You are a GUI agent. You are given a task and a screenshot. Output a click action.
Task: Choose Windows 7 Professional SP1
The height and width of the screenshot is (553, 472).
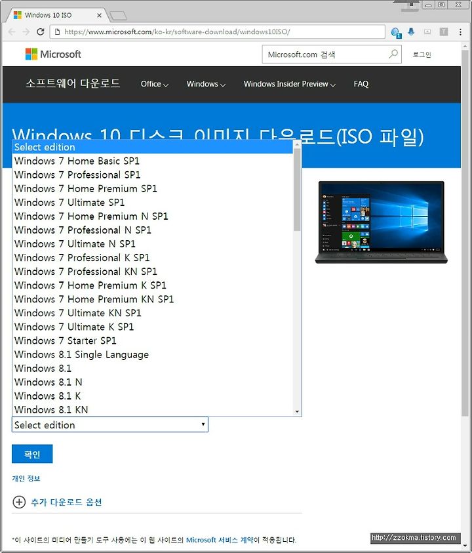tap(152, 174)
